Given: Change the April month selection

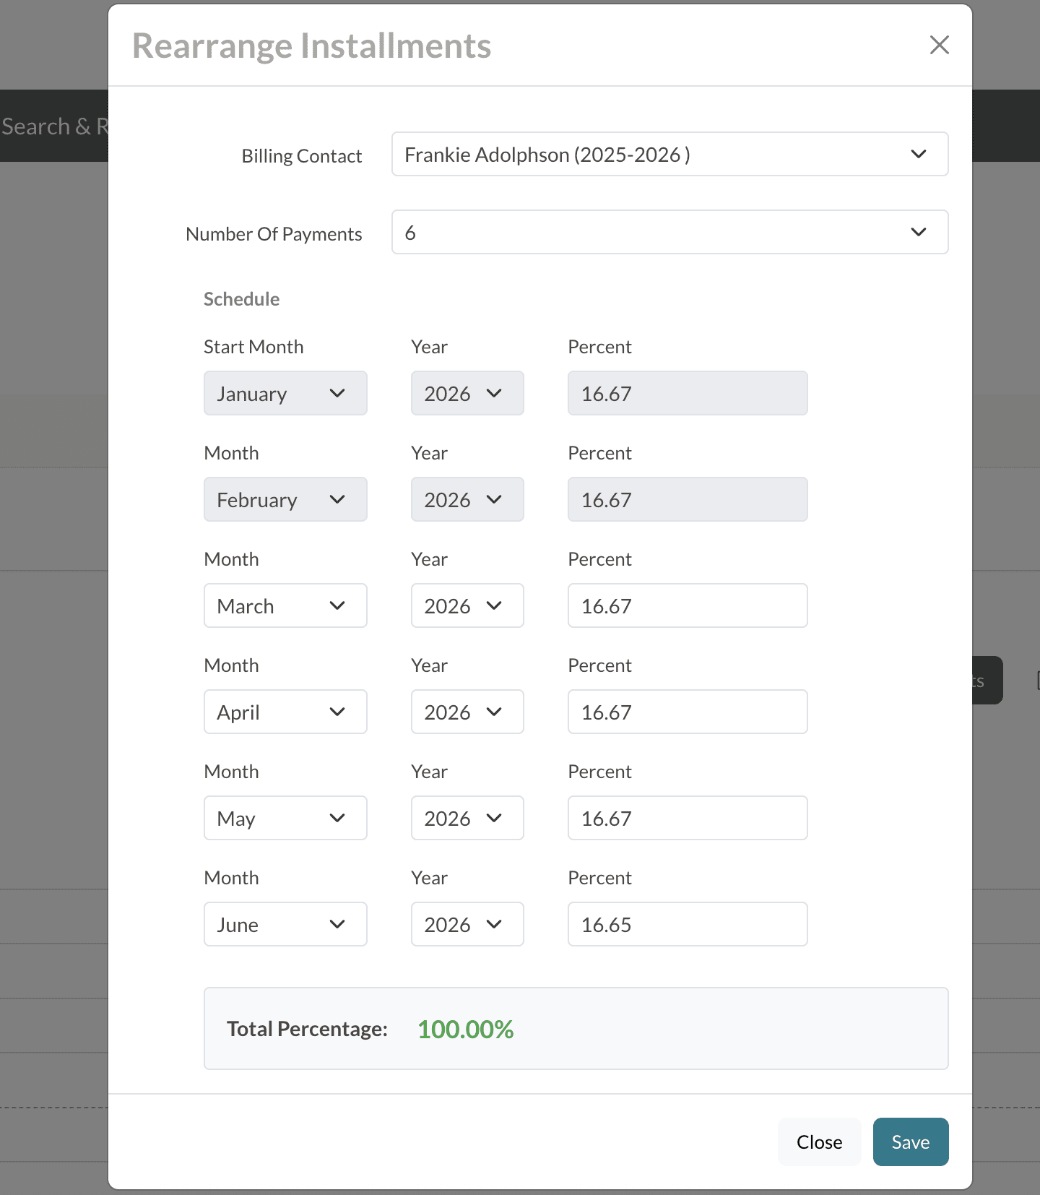Looking at the screenshot, I should [x=285, y=712].
